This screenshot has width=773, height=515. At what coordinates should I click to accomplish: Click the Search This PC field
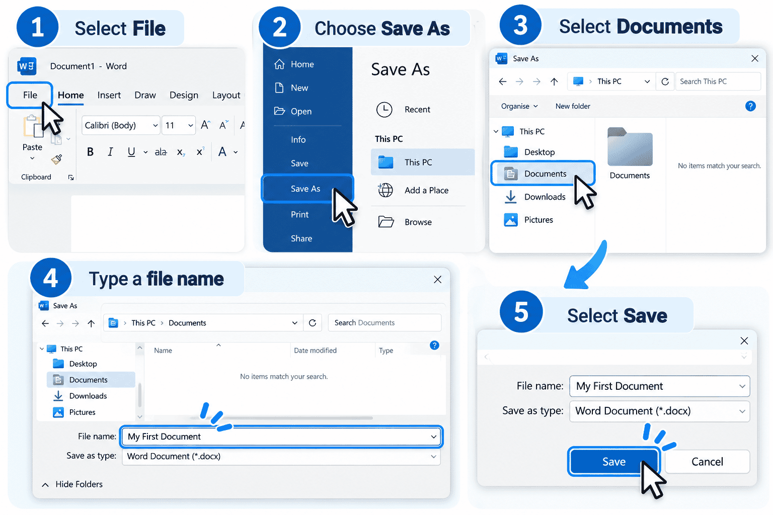tap(718, 81)
